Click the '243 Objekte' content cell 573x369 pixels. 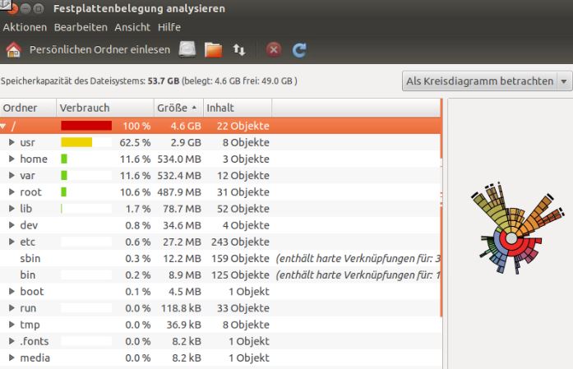[240, 242]
